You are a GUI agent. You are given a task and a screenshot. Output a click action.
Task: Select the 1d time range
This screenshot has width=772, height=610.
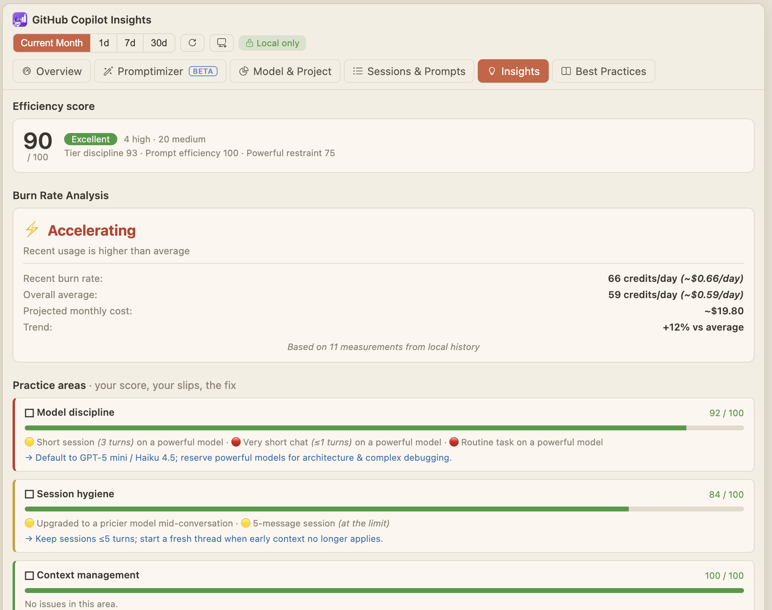click(104, 43)
